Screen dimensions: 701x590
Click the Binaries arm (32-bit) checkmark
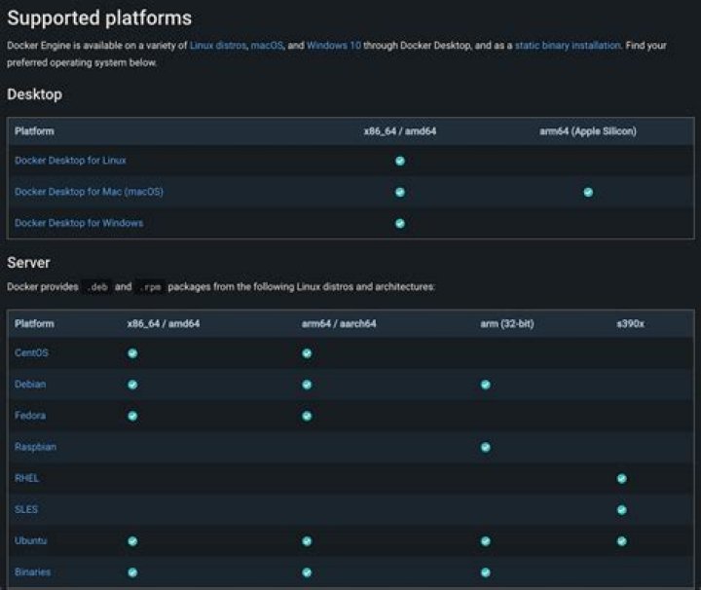486,572
